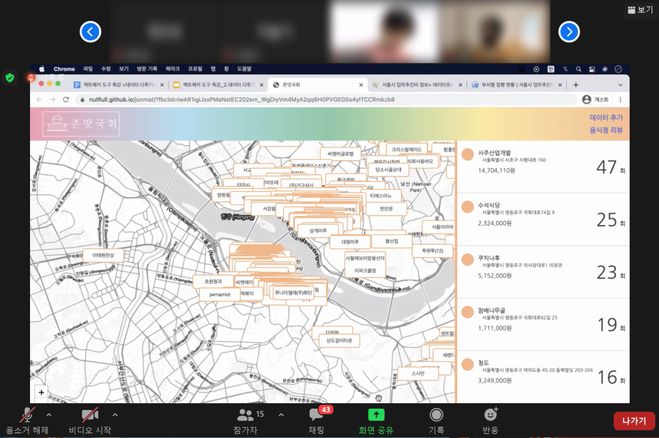Viewport: 659px width, 438px height.
Task: Go back in Chrome
Action: click(x=39, y=100)
